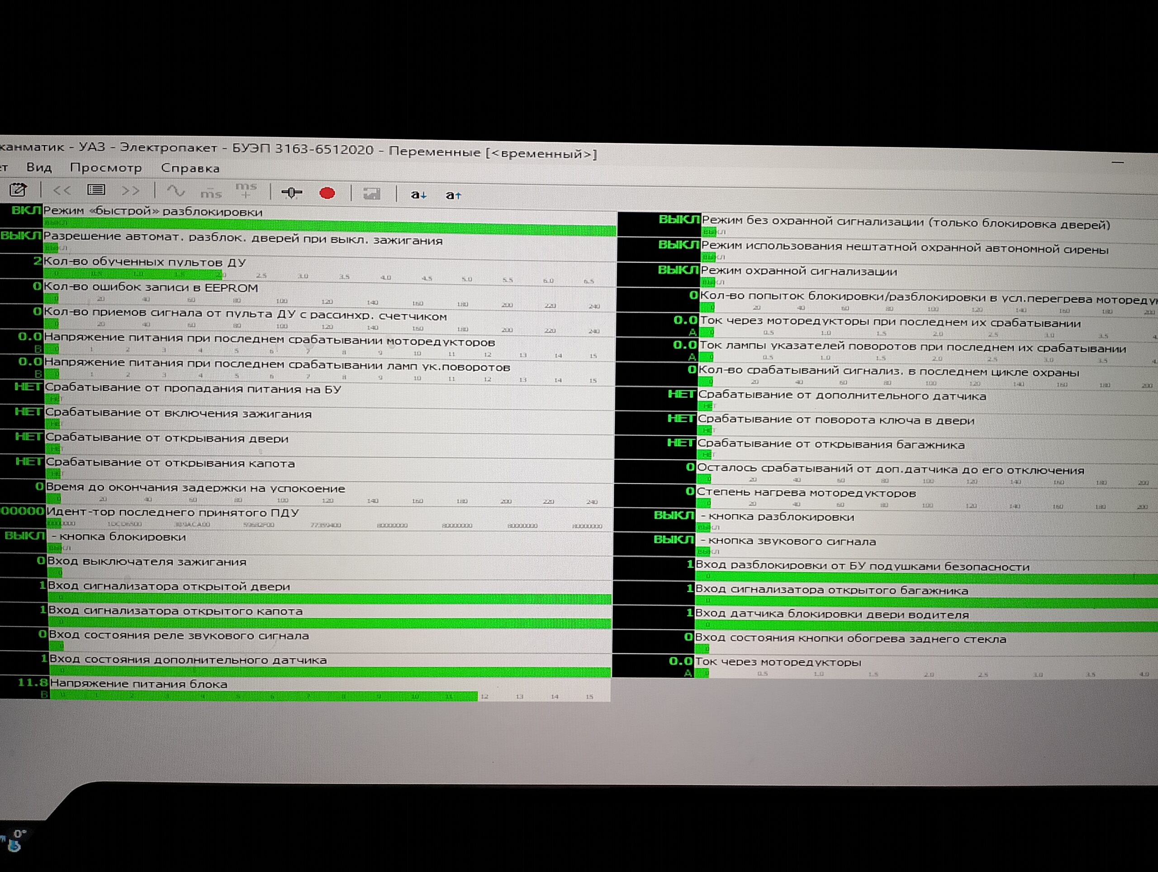Click the next page double-arrow icon
The image size is (1158, 872).
(x=130, y=190)
